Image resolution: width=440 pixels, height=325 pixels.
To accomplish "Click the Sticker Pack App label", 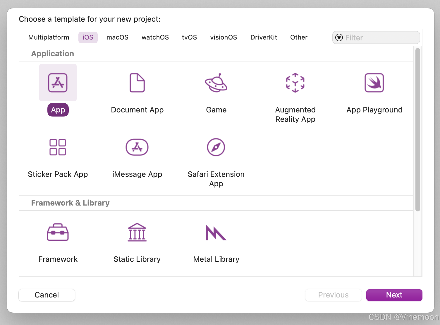I will 58,174.
